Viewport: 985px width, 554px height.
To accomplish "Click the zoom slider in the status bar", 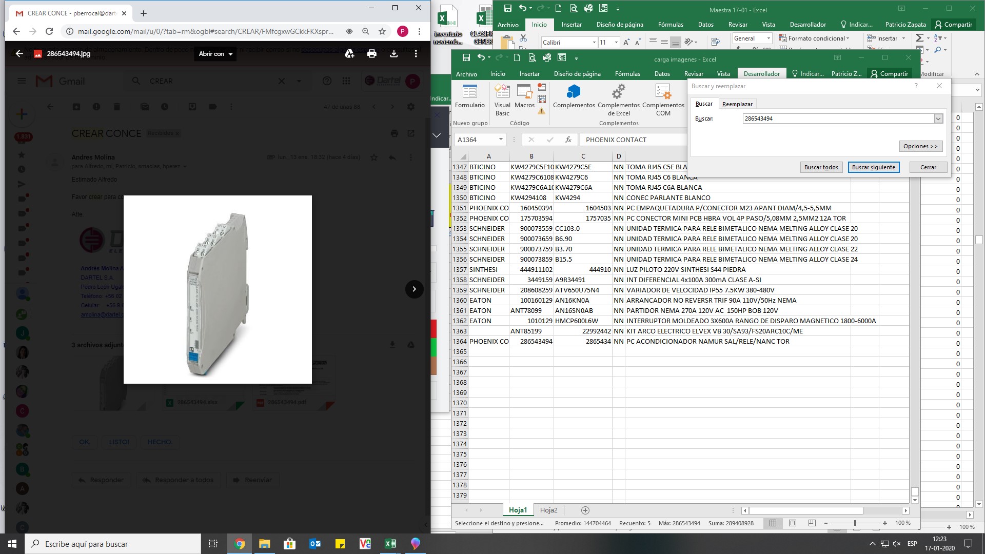I will point(855,523).
